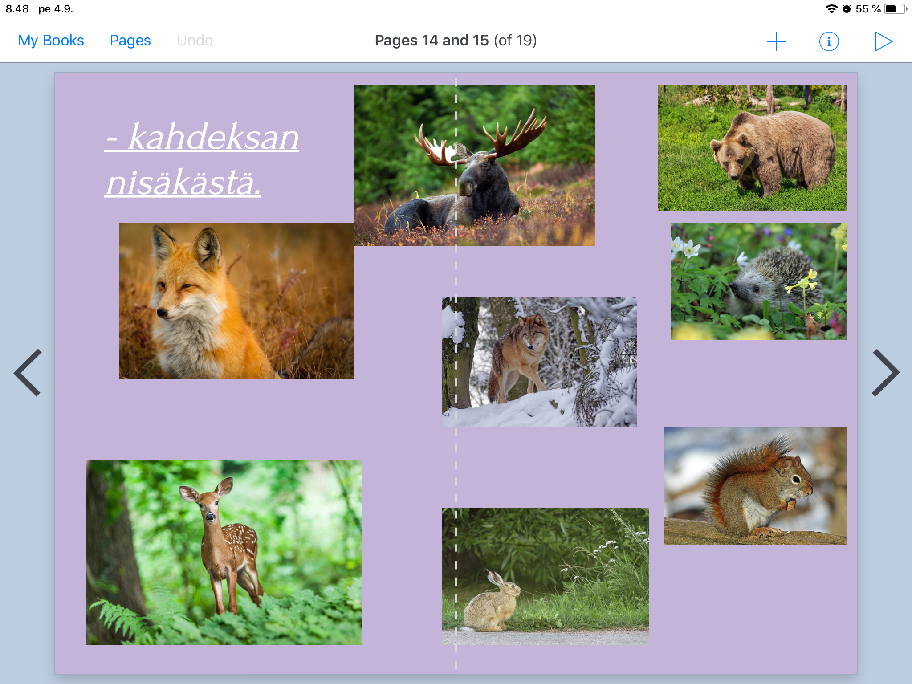Go to previous page with left arrow

(x=28, y=372)
